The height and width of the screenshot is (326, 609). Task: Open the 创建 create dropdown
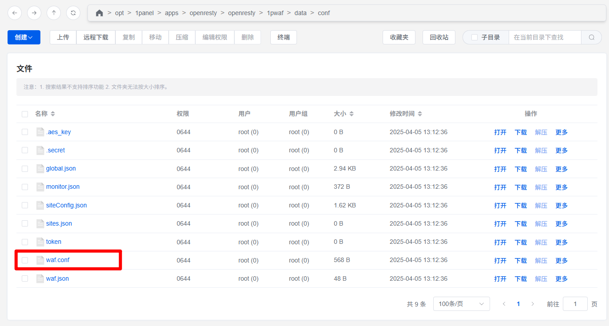coord(24,37)
